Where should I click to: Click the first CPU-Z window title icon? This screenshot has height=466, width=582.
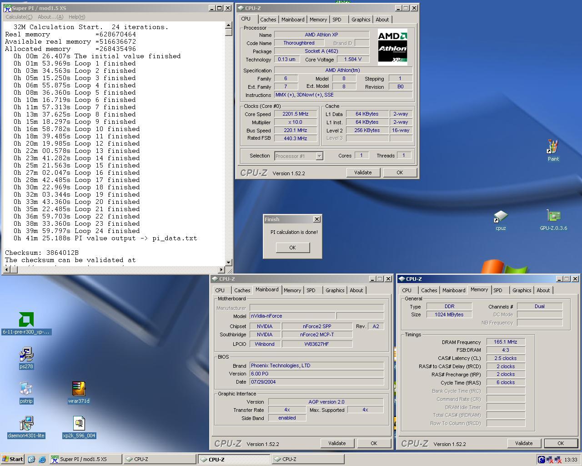tap(241, 8)
